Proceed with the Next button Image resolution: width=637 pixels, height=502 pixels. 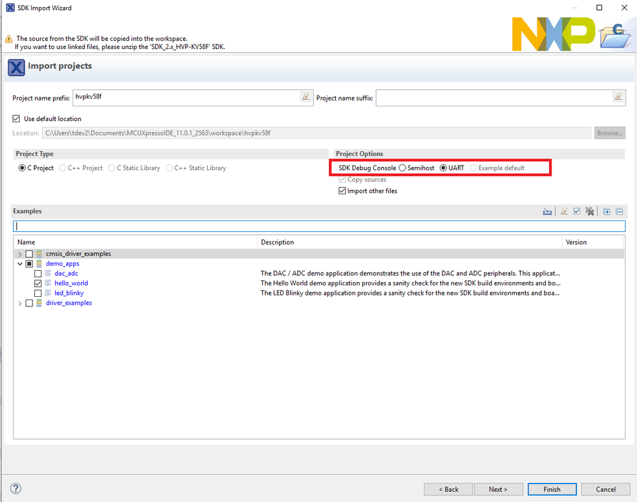point(499,489)
